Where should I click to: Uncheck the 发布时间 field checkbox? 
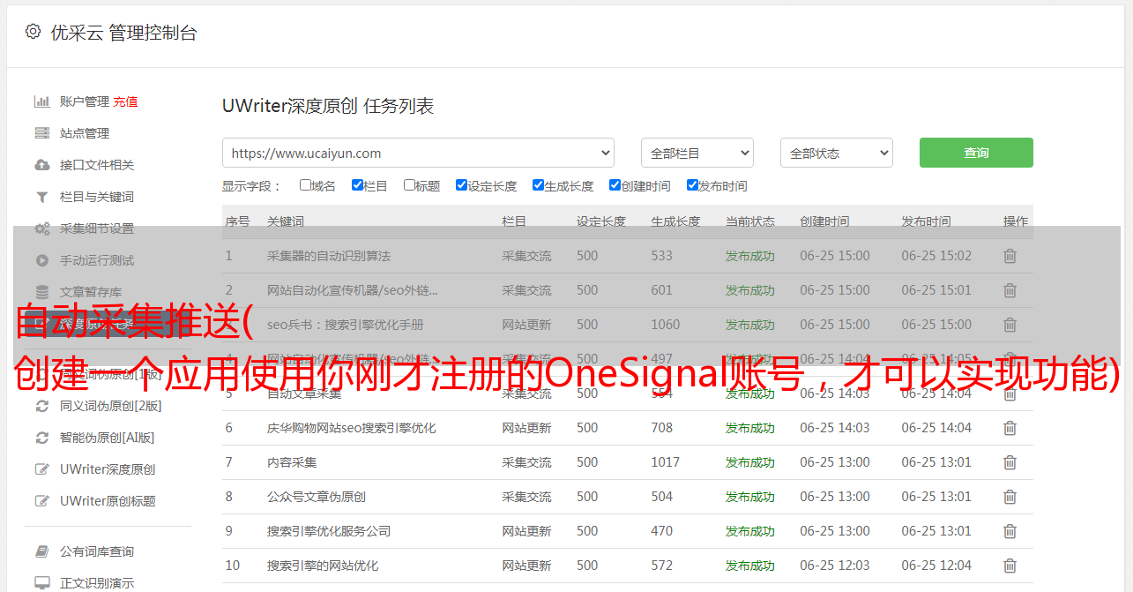tap(692, 185)
